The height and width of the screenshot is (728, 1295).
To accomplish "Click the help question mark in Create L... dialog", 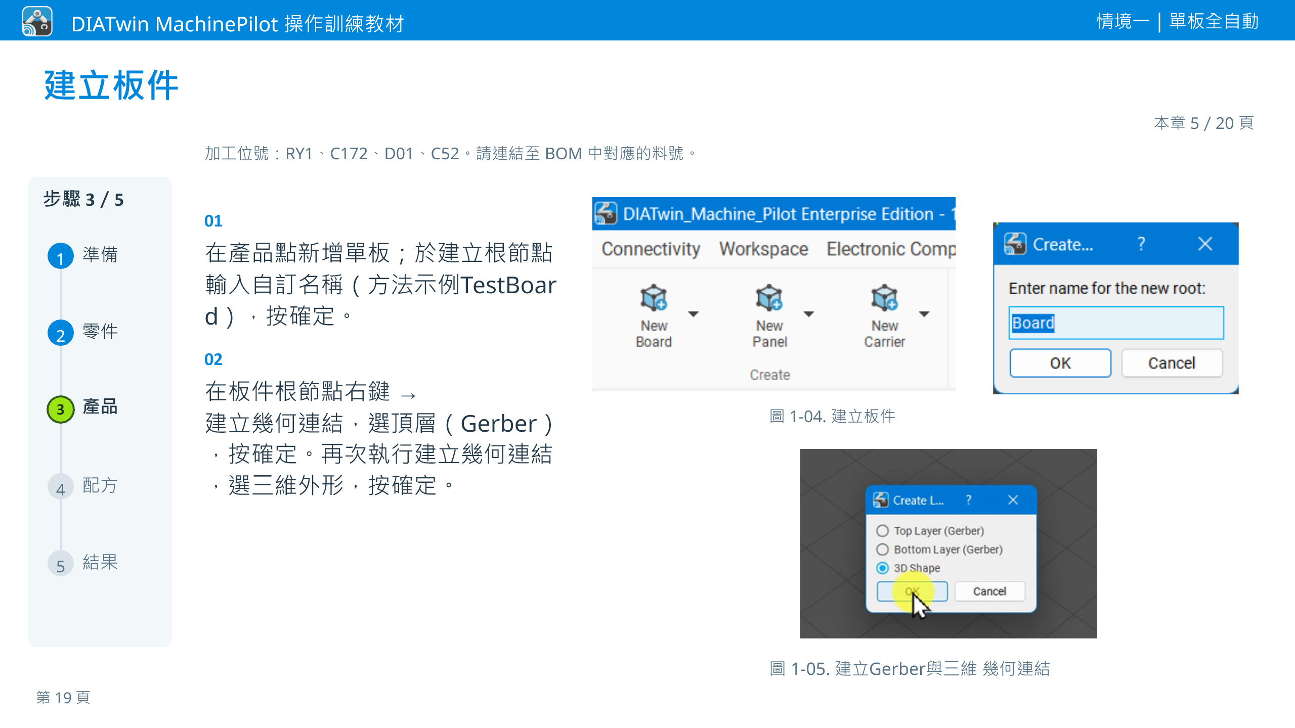I will click(968, 500).
